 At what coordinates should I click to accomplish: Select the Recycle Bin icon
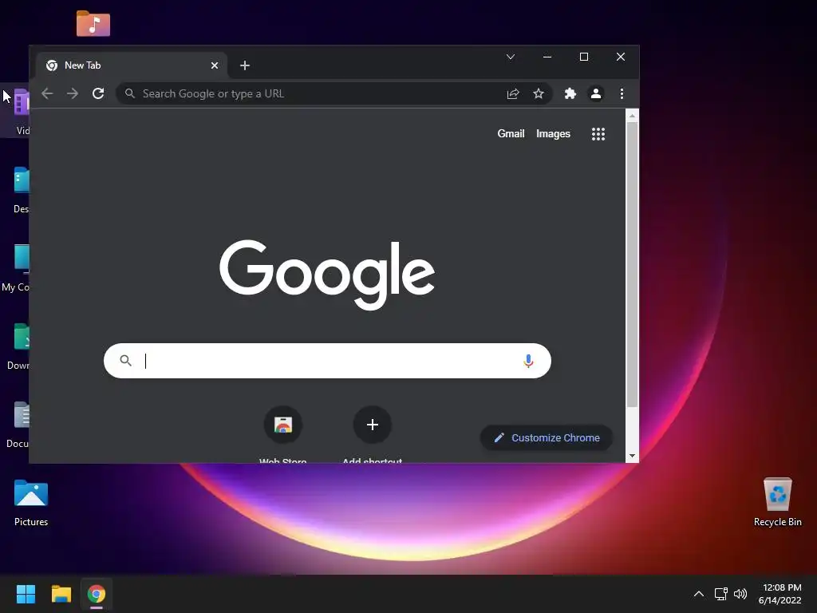[777, 502]
